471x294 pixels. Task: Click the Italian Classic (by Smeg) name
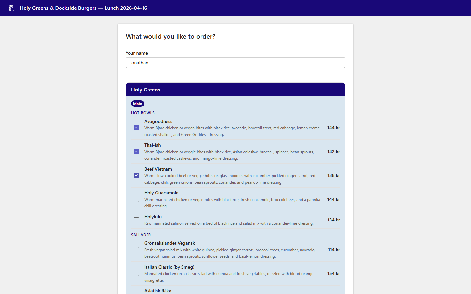click(x=169, y=267)
